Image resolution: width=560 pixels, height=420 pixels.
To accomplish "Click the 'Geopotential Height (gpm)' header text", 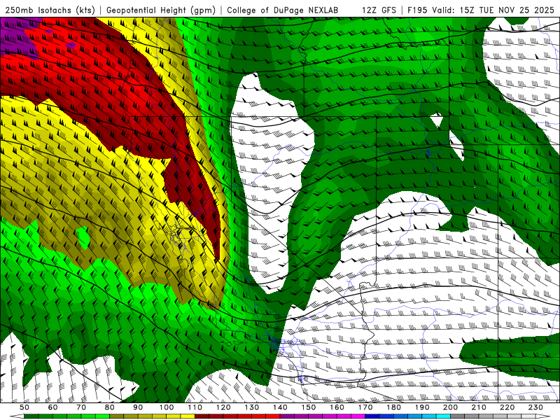I will tap(161, 10).
